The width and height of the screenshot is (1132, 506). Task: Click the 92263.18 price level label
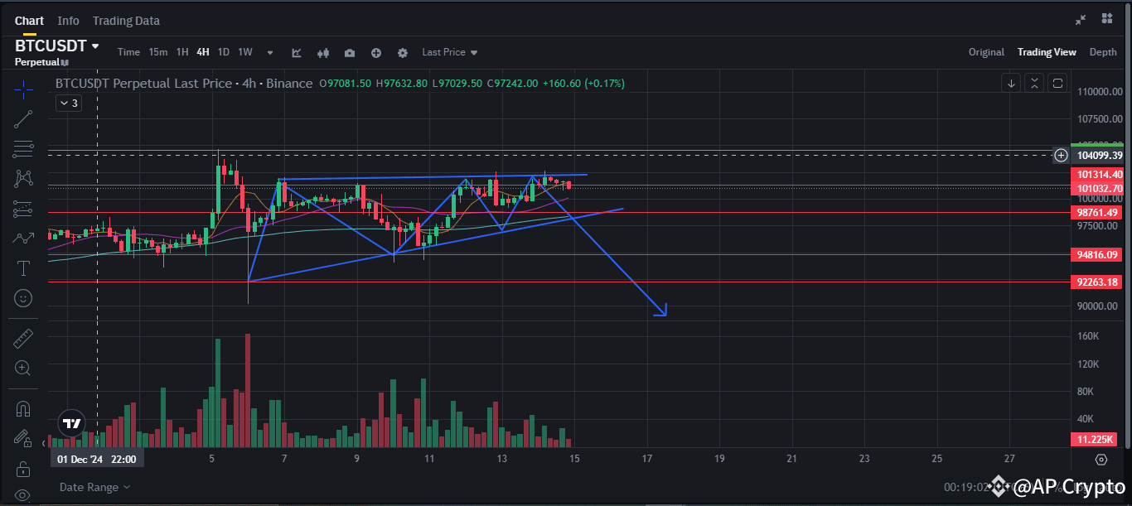(x=1097, y=282)
